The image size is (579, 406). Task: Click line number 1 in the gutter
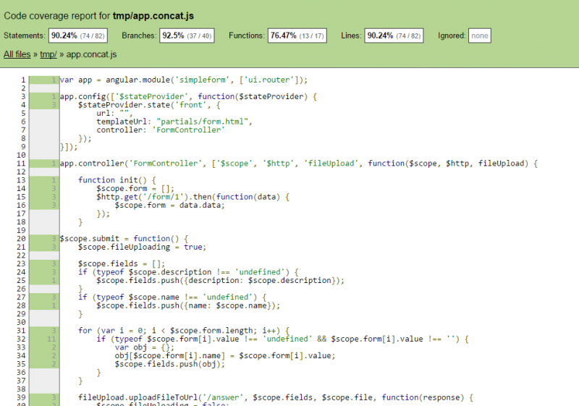[x=24, y=80]
